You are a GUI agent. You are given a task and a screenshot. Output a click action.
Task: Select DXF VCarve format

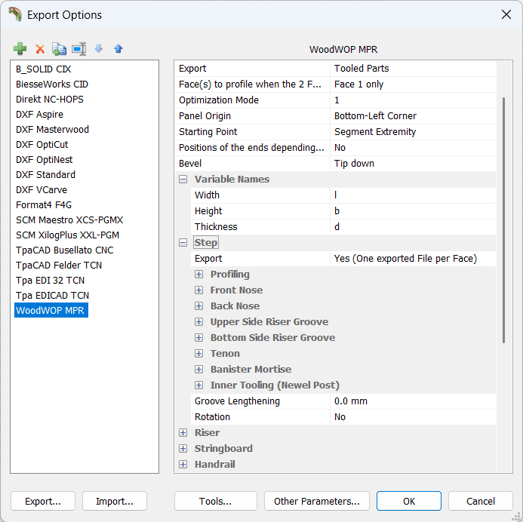42,189
